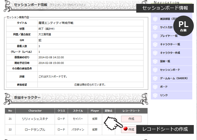Click the レコードシート column header
Viewport: 197px width, 140px height.
pyautogui.click(x=131, y=111)
